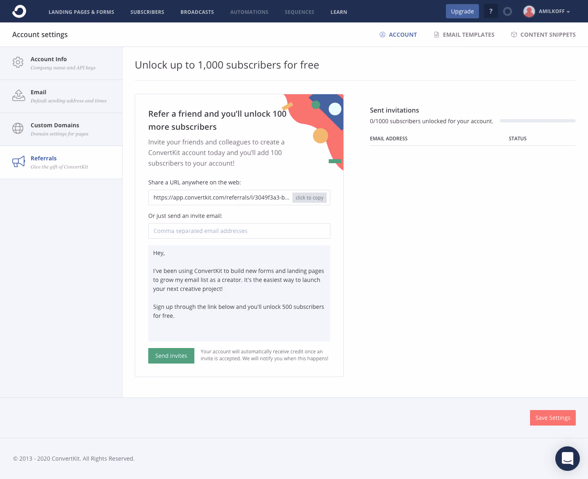Click the user avatar picture
Screen dimensions: 588x479
pyautogui.click(x=529, y=11)
